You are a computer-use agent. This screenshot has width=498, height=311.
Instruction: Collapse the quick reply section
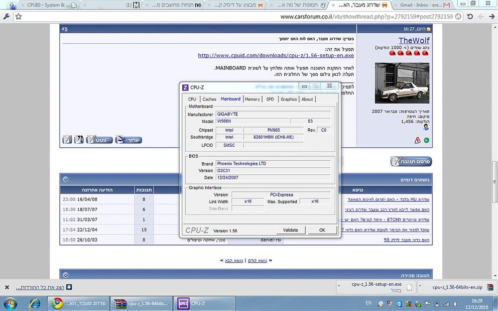[x=65, y=275]
